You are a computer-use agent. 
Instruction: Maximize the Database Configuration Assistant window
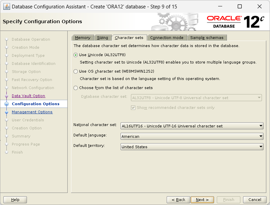point(240,6)
